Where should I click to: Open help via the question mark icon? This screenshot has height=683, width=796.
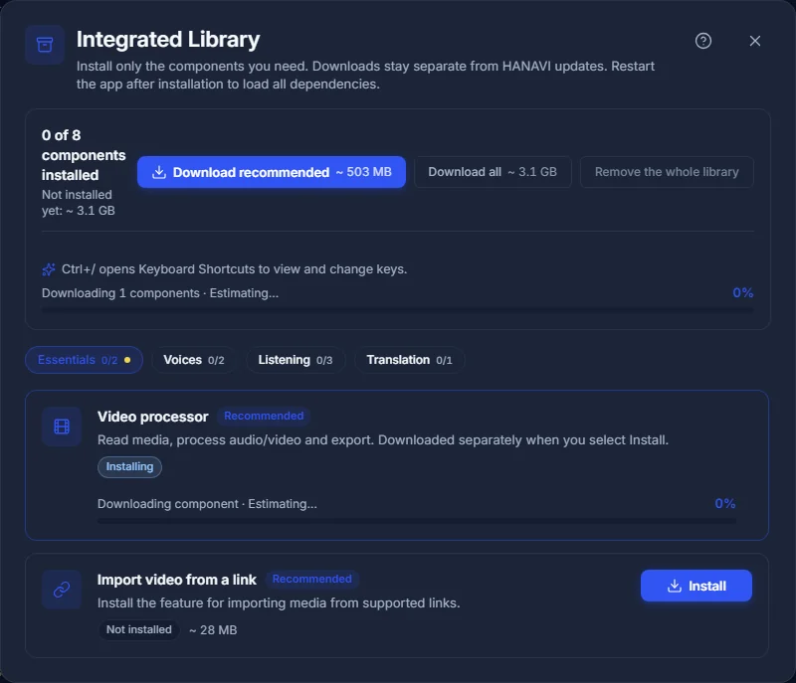(703, 41)
